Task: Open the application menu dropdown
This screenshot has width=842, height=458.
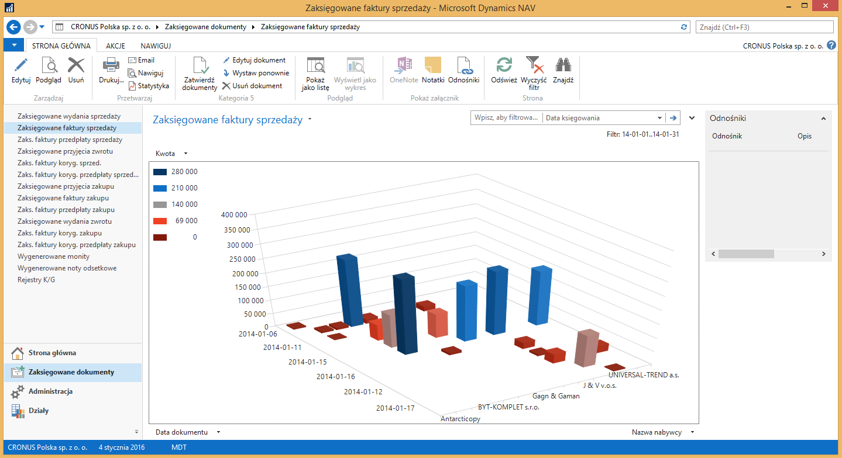Action: 13,45
